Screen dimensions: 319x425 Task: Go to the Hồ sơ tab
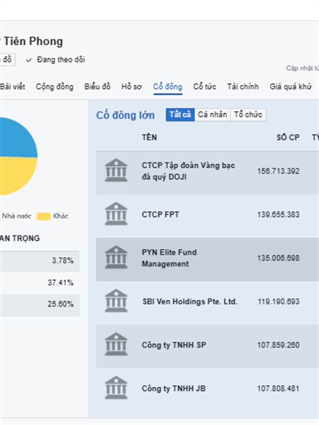pyautogui.click(x=131, y=87)
